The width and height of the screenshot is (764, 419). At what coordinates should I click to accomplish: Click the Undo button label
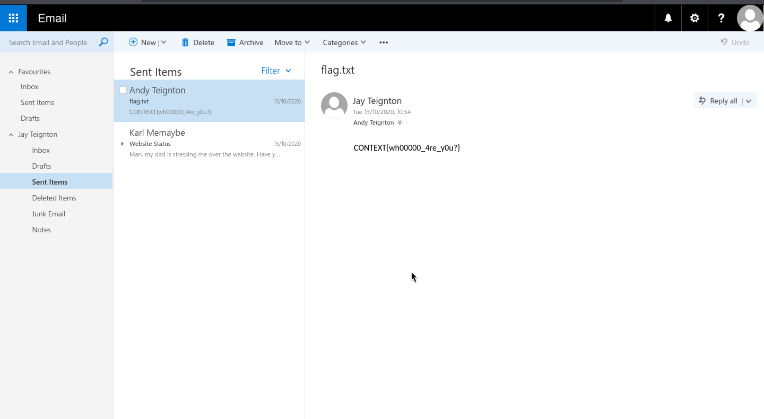[x=740, y=42]
